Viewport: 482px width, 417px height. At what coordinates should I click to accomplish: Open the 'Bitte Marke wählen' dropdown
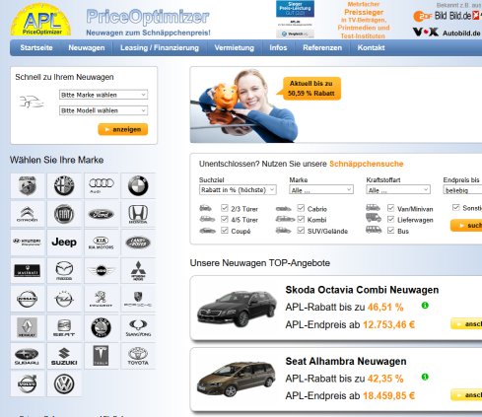[103, 95]
